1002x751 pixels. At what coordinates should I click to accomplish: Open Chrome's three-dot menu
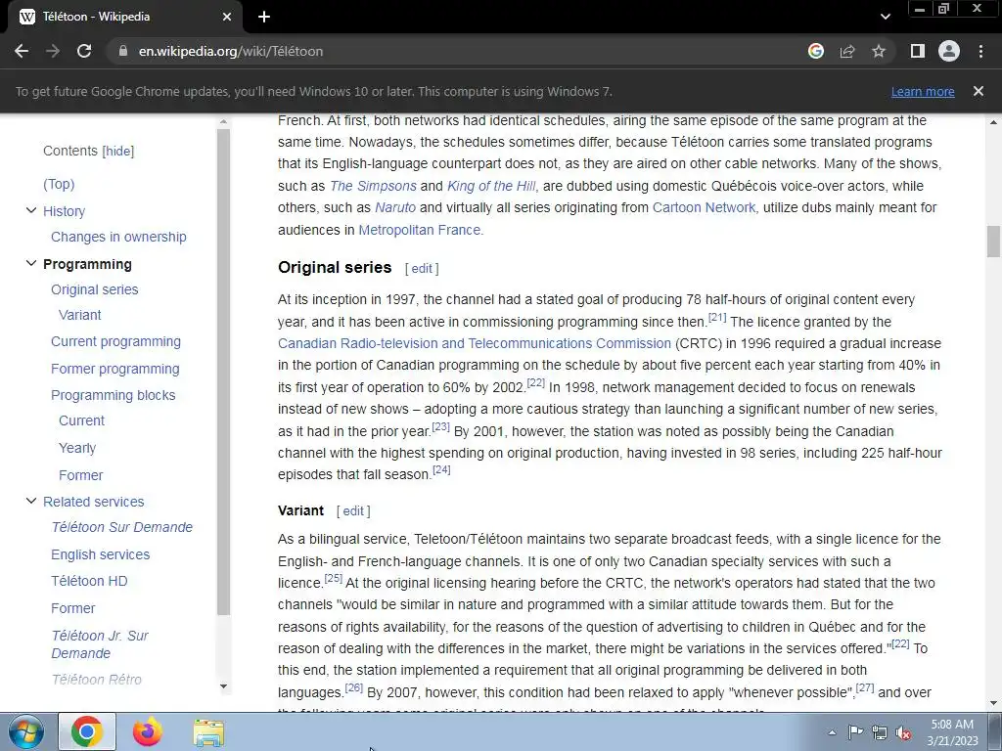coord(980,51)
